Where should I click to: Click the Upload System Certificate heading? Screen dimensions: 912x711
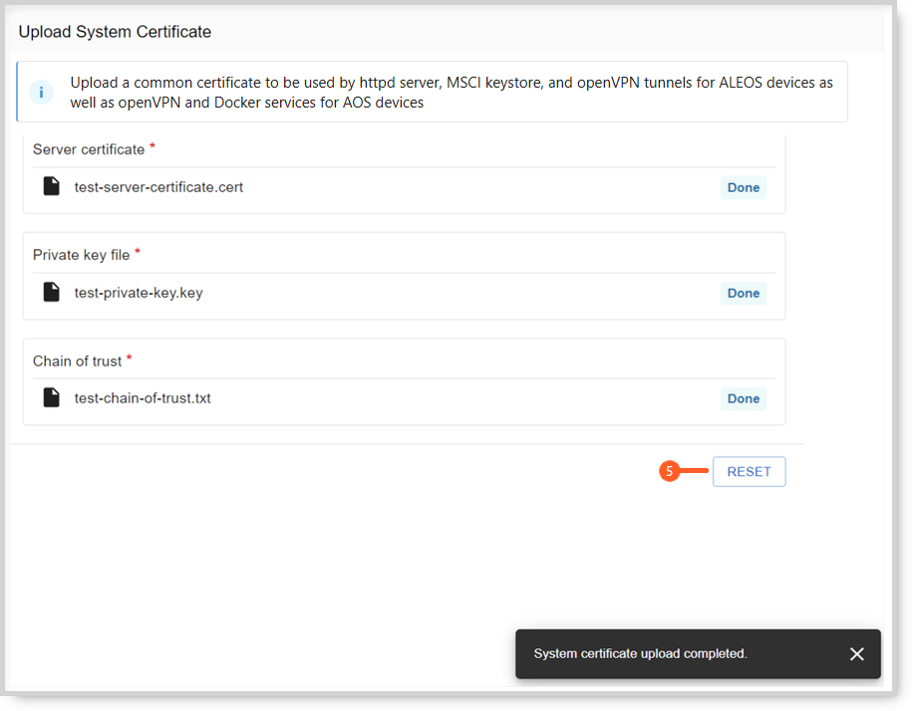coord(115,32)
